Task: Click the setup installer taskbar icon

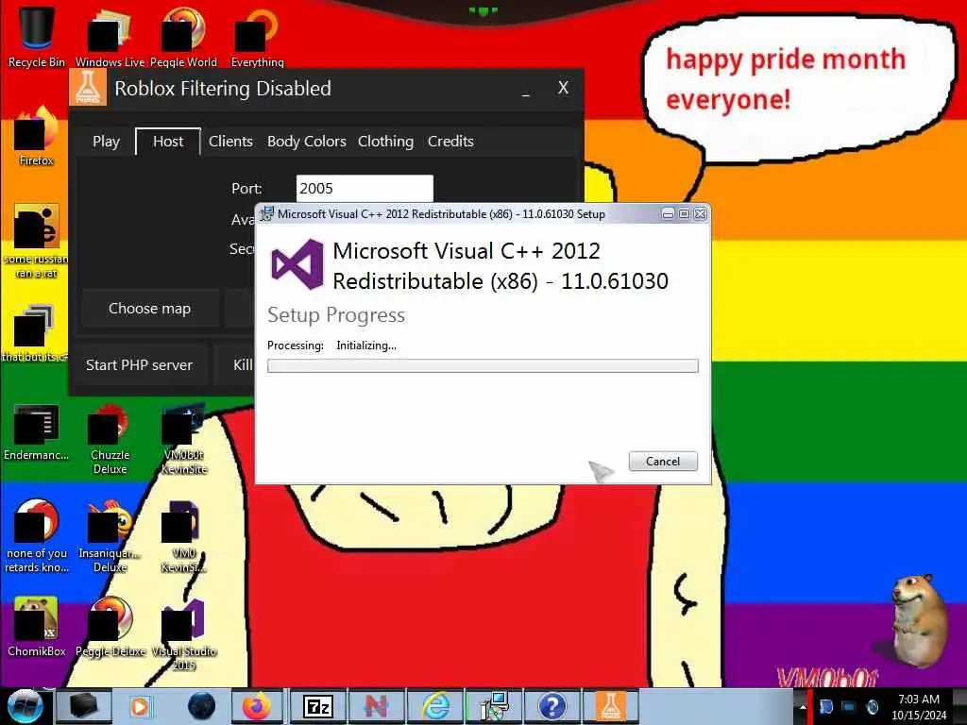Action: tap(493, 706)
